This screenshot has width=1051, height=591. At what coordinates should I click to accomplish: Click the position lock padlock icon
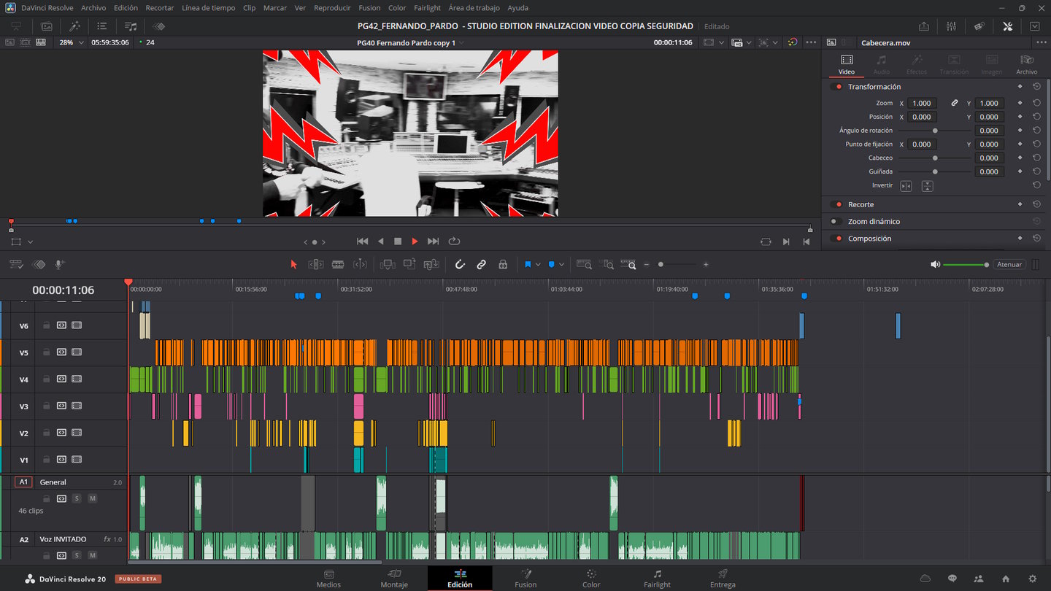click(503, 265)
